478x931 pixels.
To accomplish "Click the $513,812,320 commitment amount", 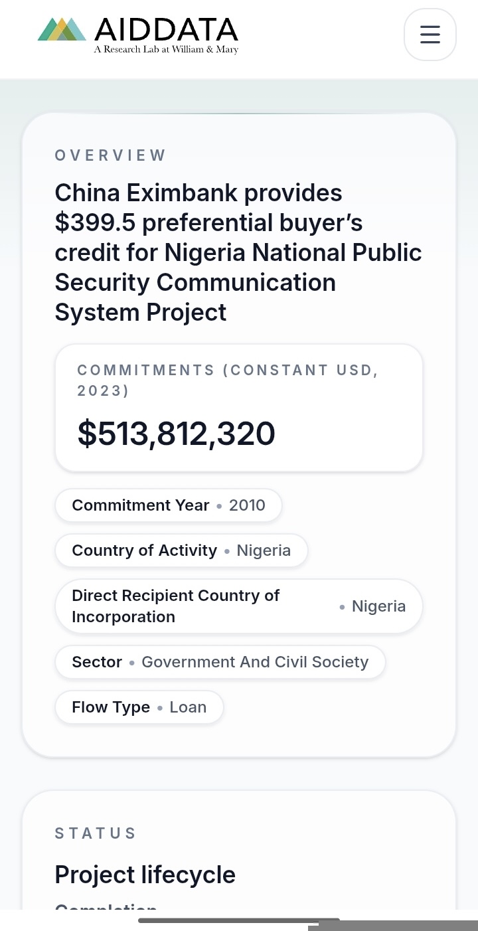I will tap(176, 434).
